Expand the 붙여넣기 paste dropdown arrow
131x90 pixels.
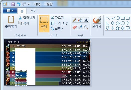click(x=11, y=30)
